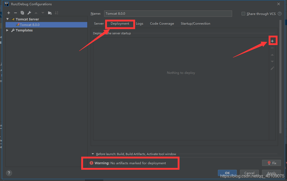Open edit templates wrench icon in toolbar
The image size is (287, 181).
[29, 13]
